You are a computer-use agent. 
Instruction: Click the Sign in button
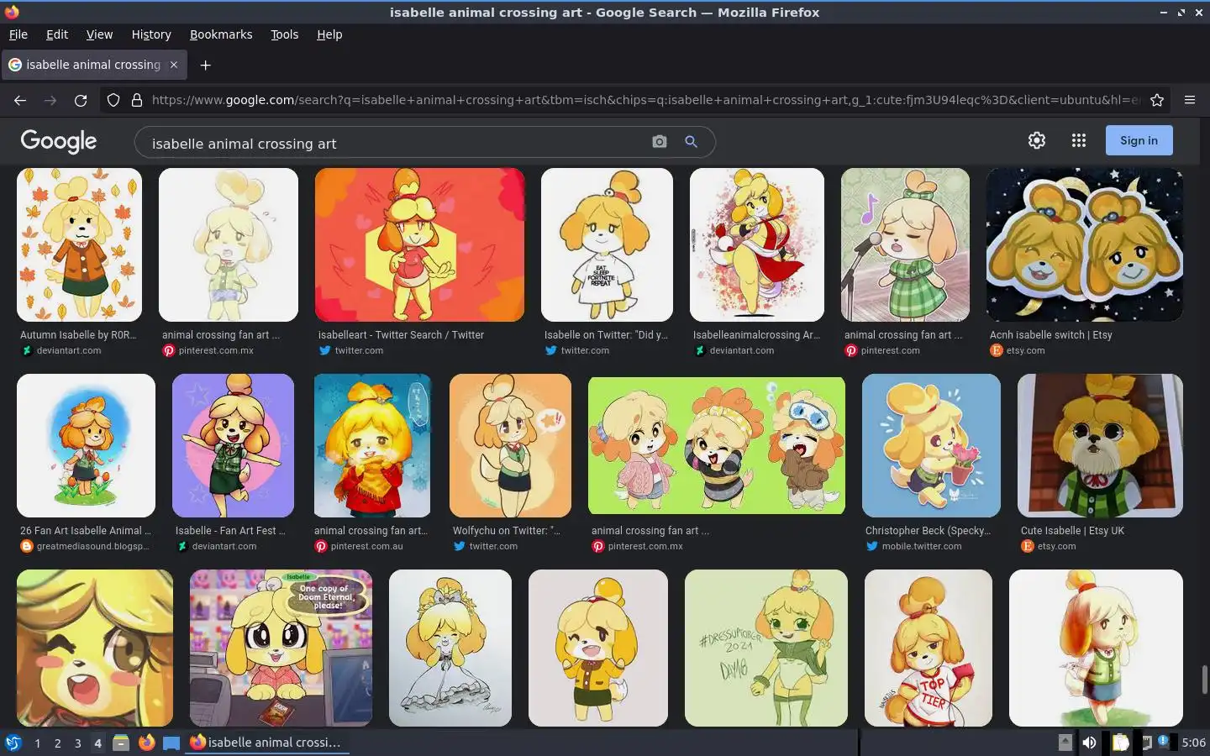(x=1139, y=140)
